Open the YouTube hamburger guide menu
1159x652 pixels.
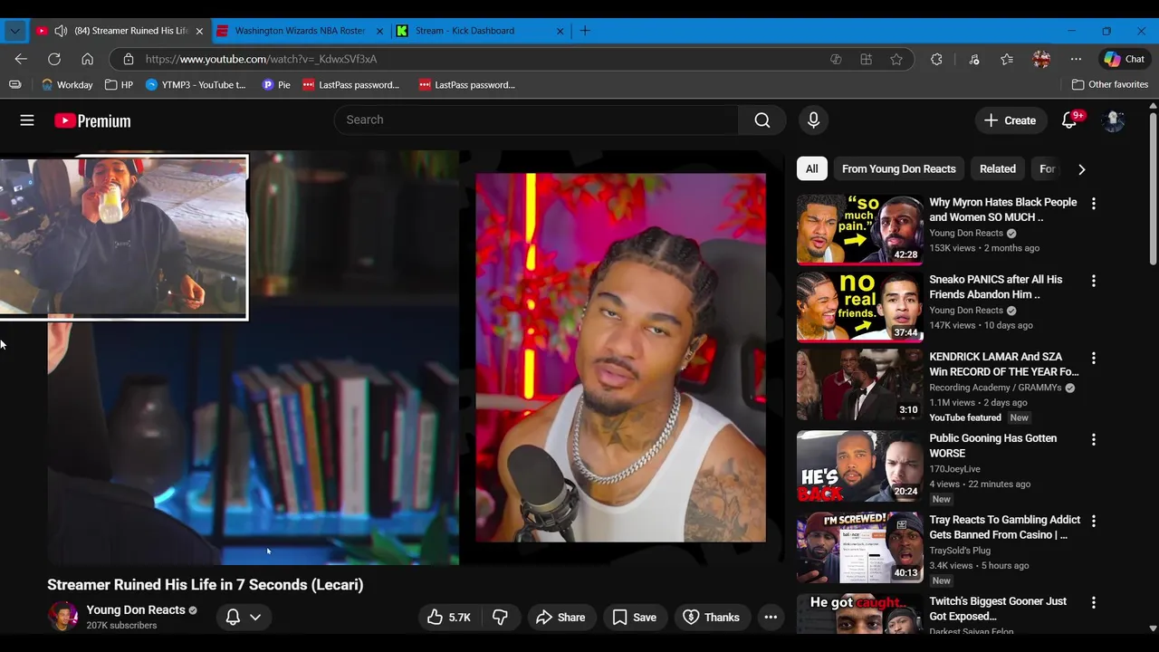[27, 120]
